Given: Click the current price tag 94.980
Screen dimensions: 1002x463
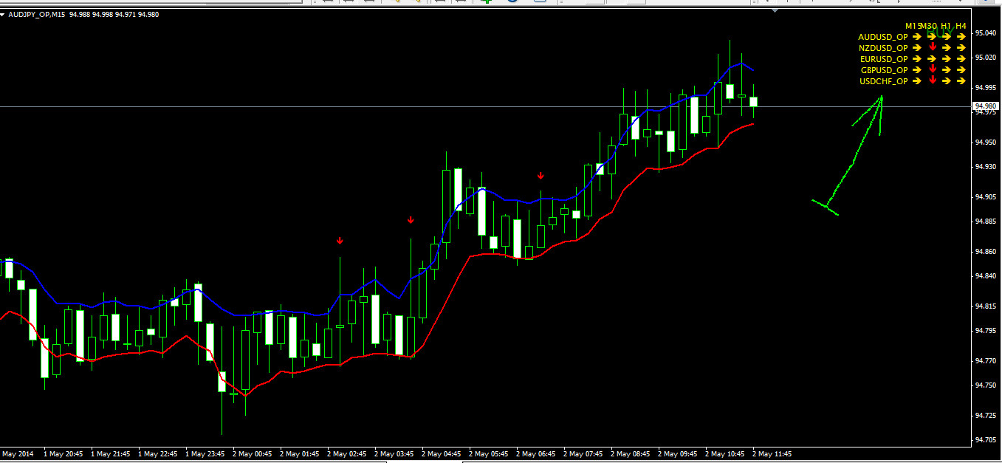Looking at the screenshot, I should (986, 106).
